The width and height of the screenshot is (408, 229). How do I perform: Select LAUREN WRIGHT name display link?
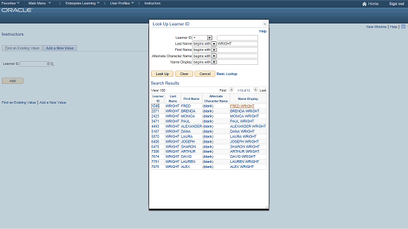244,162
